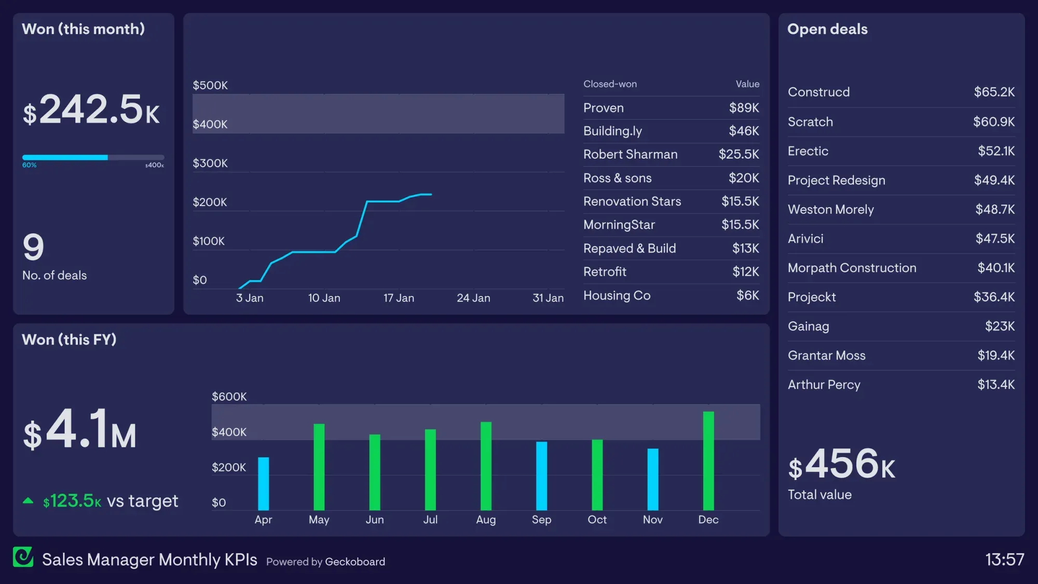Select the Morpath Construction open deal
The height and width of the screenshot is (584, 1038).
point(901,268)
